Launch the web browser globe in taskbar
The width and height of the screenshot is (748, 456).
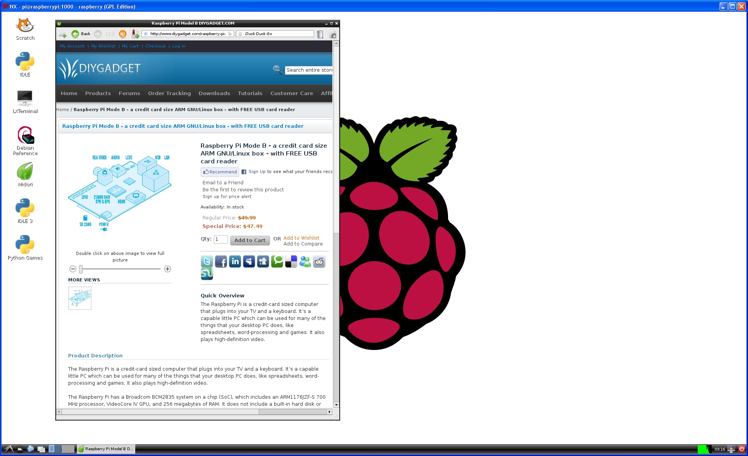click(30, 449)
